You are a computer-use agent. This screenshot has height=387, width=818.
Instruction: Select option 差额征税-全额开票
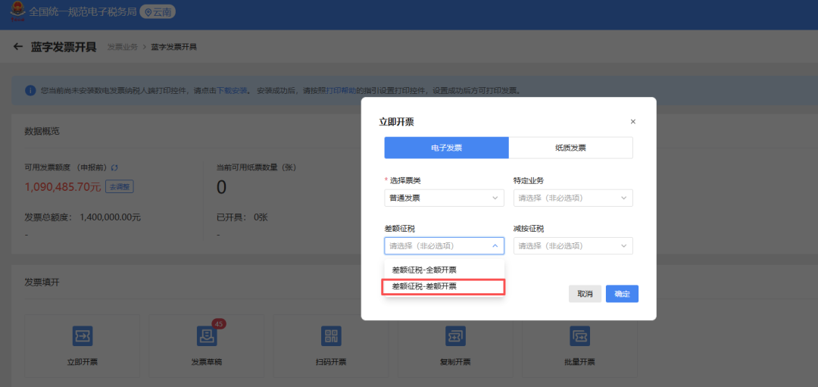click(x=444, y=270)
